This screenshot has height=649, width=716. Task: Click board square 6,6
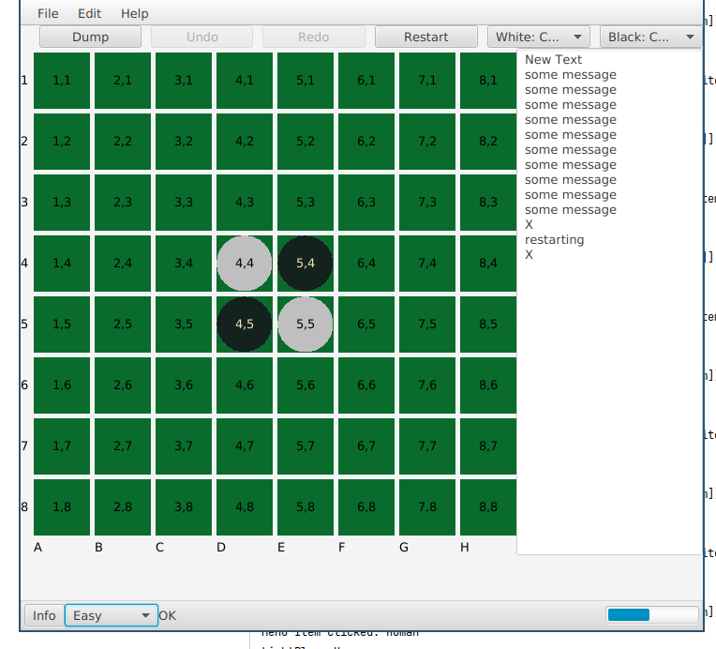[x=366, y=385]
